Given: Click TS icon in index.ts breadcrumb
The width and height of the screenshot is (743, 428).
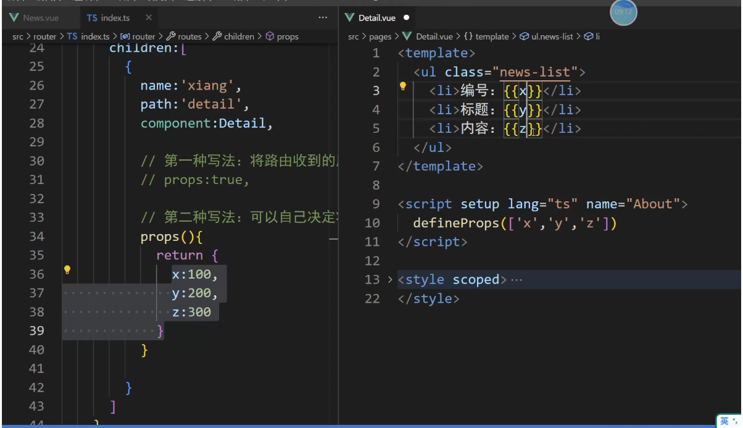Looking at the screenshot, I should (x=72, y=36).
